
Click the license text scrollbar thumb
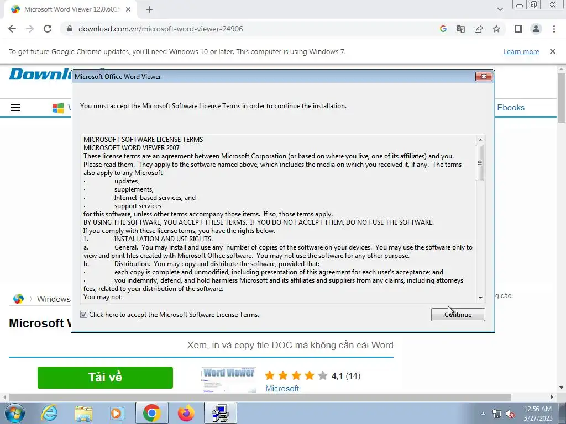click(x=480, y=163)
